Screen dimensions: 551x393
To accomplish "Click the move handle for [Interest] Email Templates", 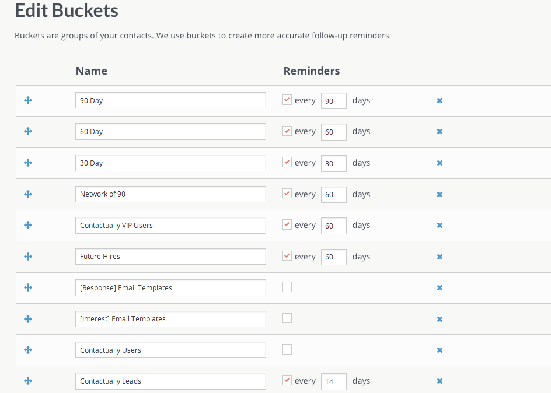I will (x=27, y=319).
